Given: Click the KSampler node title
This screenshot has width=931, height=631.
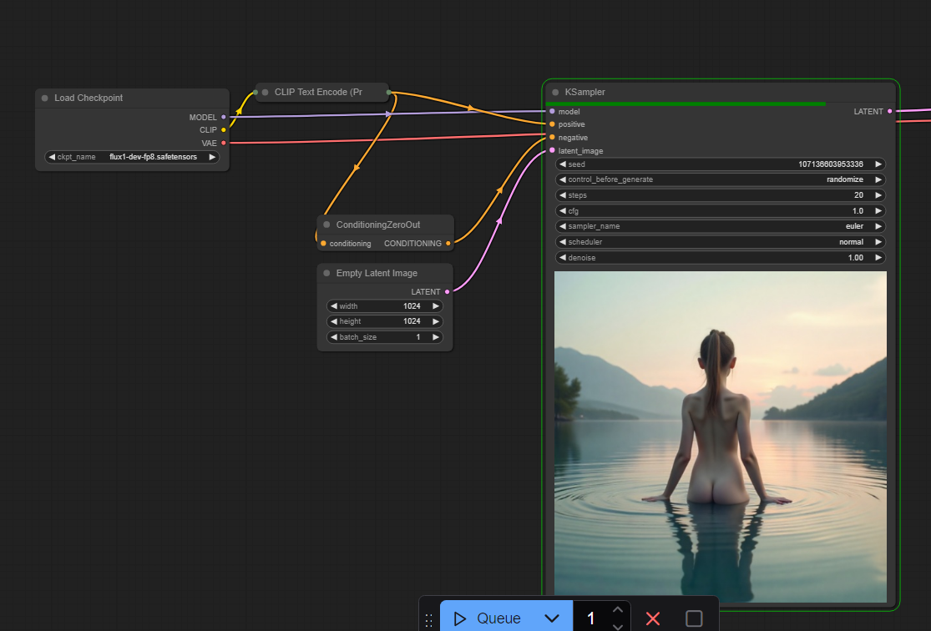Looking at the screenshot, I should coord(584,92).
